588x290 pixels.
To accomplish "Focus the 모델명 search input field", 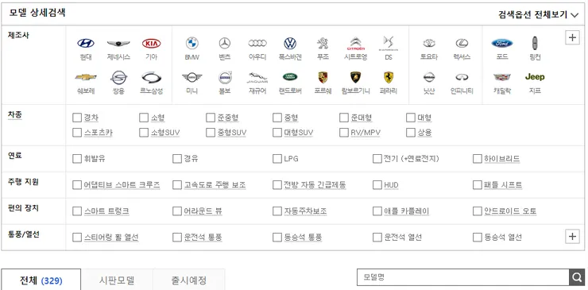I will [x=462, y=277].
